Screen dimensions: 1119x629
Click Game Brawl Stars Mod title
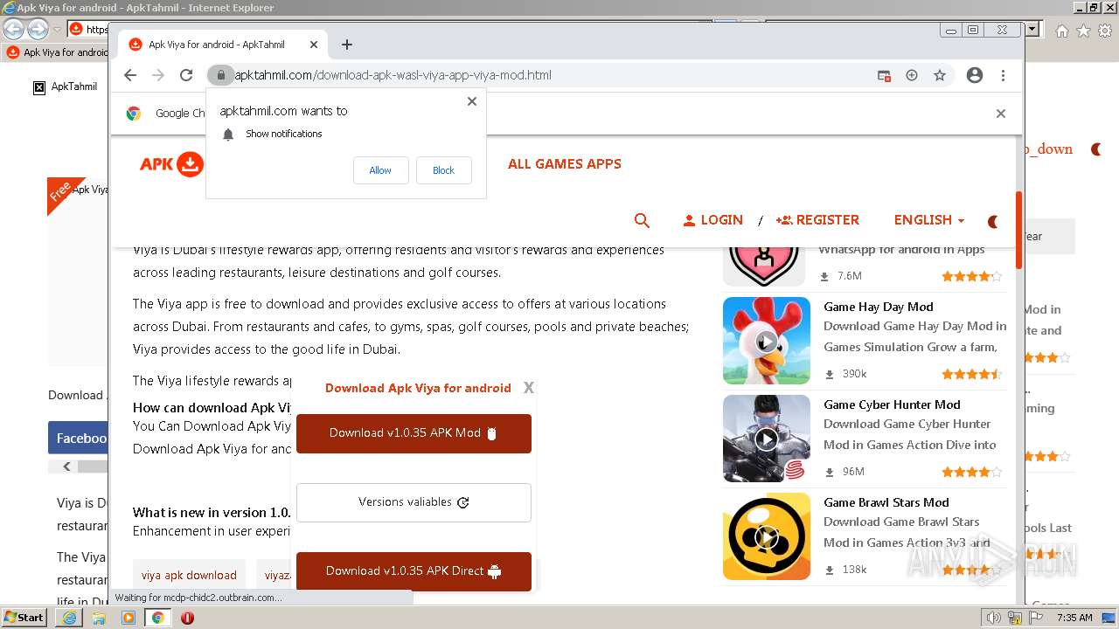coord(886,502)
